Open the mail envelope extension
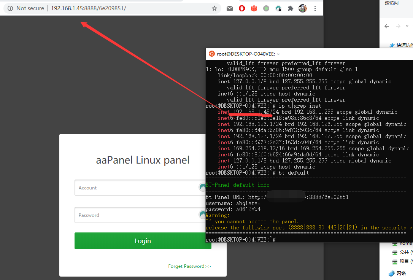This screenshot has width=413, height=280. [230, 8]
